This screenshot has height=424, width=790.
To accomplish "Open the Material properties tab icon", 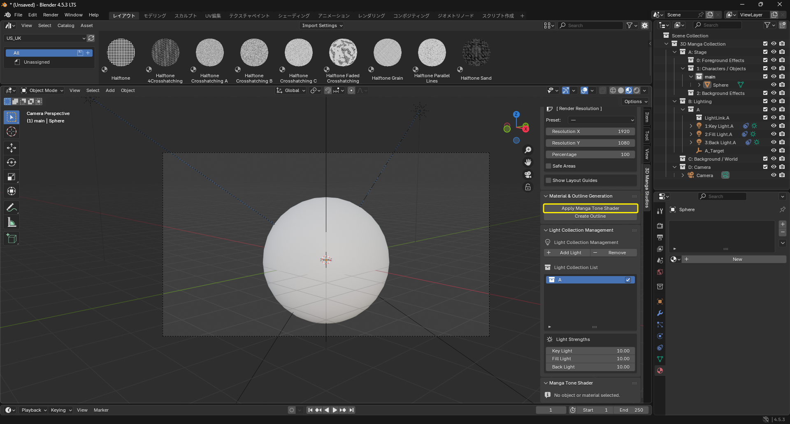I will (660, 371).
